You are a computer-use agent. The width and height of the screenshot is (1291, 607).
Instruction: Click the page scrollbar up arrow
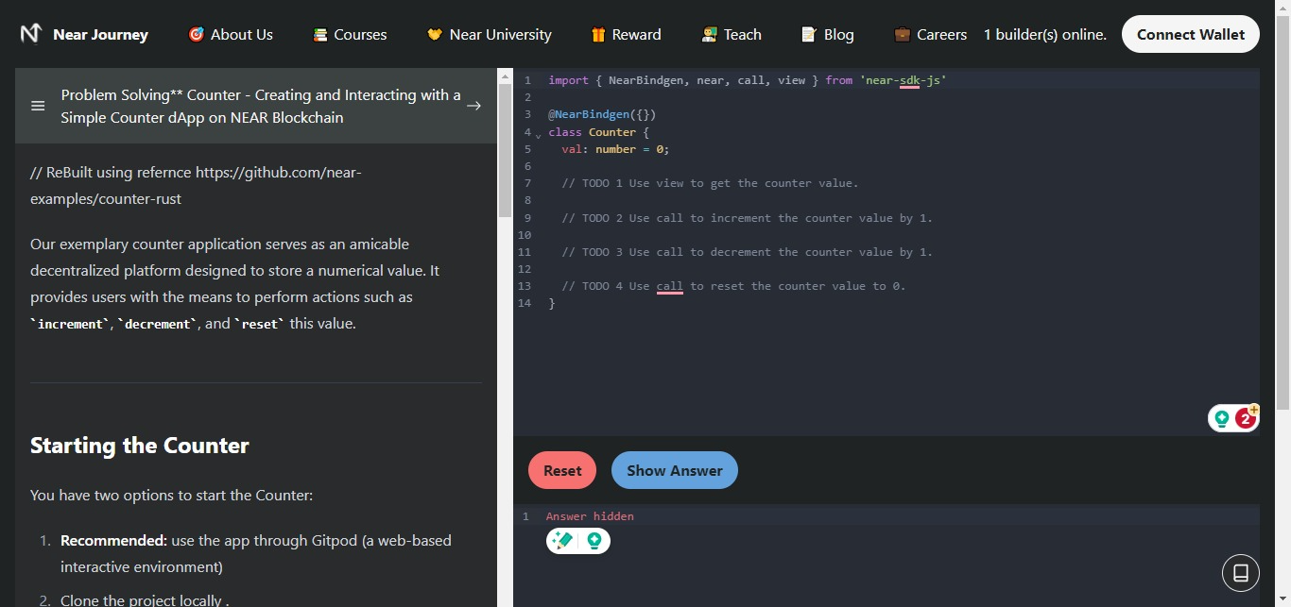[1282, 7]
